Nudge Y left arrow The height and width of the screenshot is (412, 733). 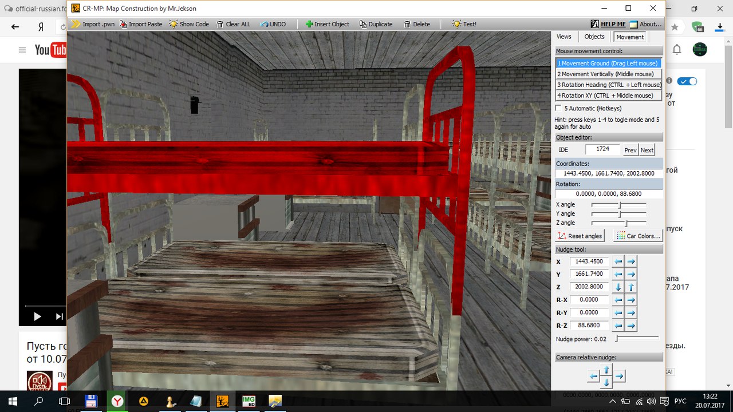pyautogui.click(x=618, y=275)
